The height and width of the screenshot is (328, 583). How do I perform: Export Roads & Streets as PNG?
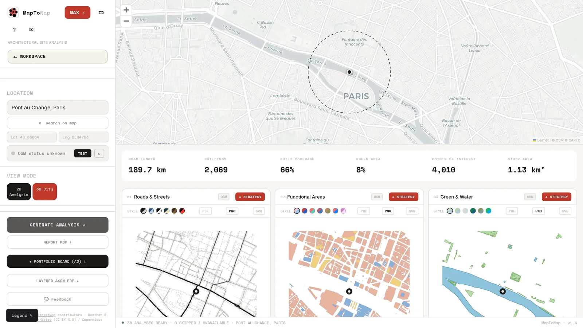232,211
